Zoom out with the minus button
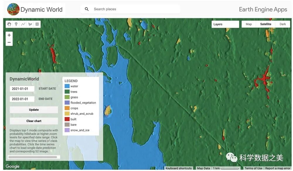Image resolution: width=293 pixels, height=171 pixels. pos(9,42)
